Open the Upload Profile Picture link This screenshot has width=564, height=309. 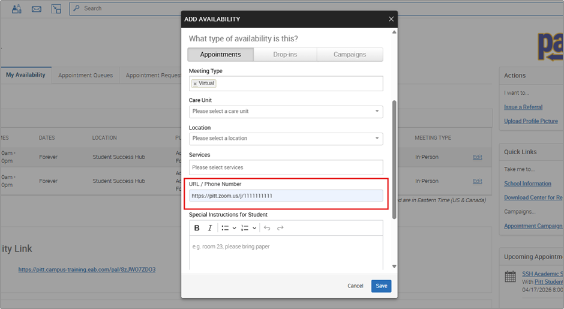(x=531, y=121)
